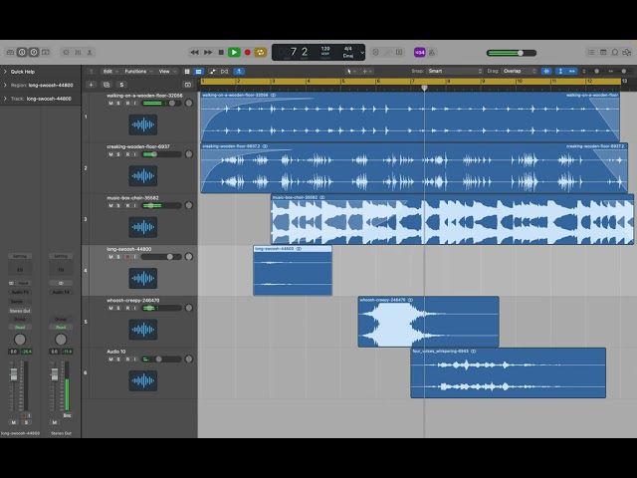Toggle the Flex button

[225, 72]
